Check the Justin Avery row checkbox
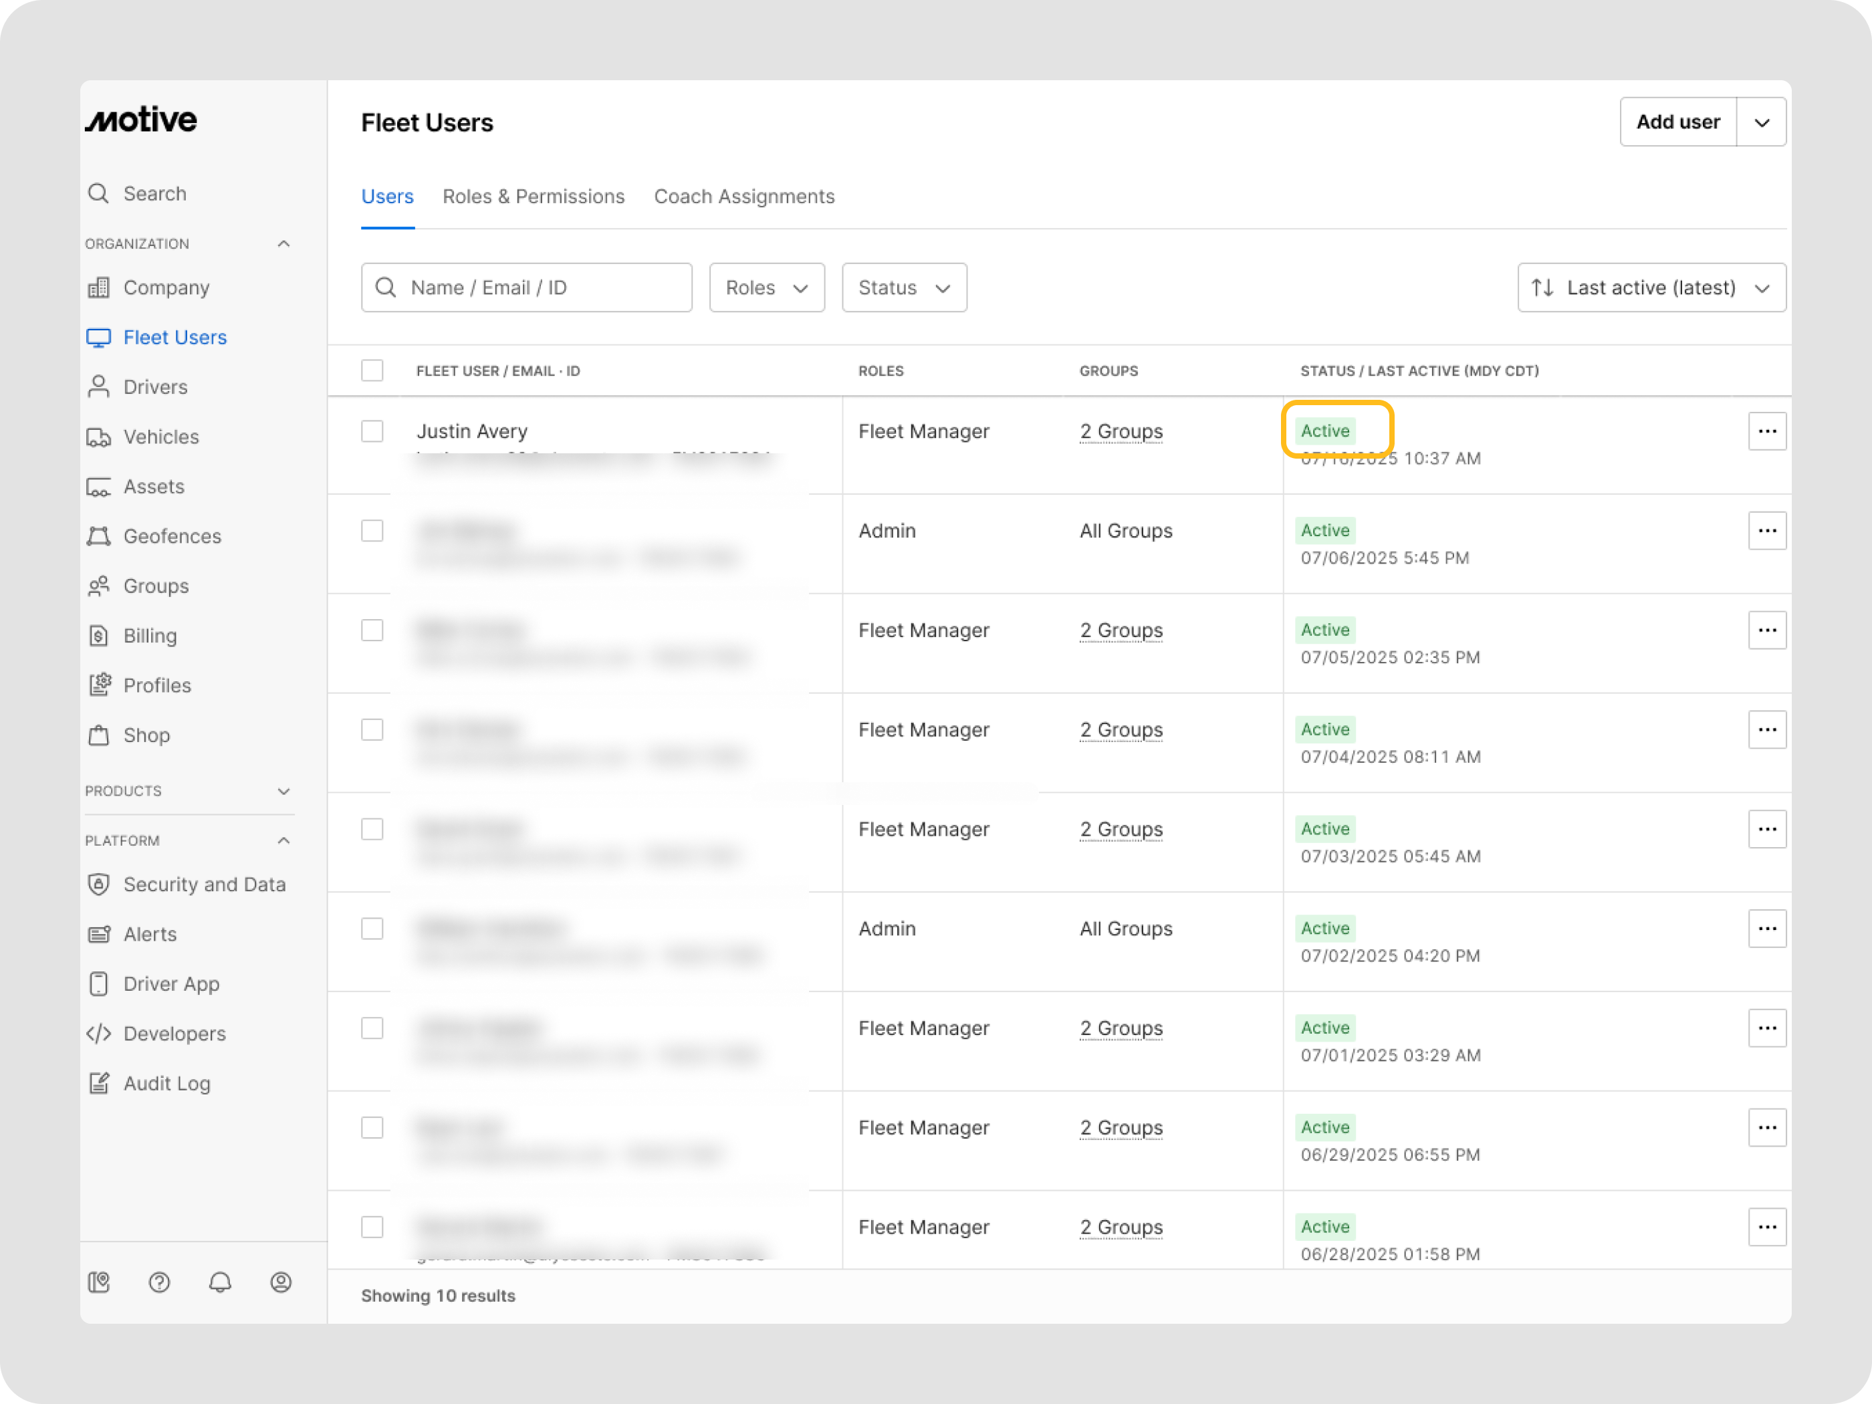1872x1404 pixels. (372, 432)
